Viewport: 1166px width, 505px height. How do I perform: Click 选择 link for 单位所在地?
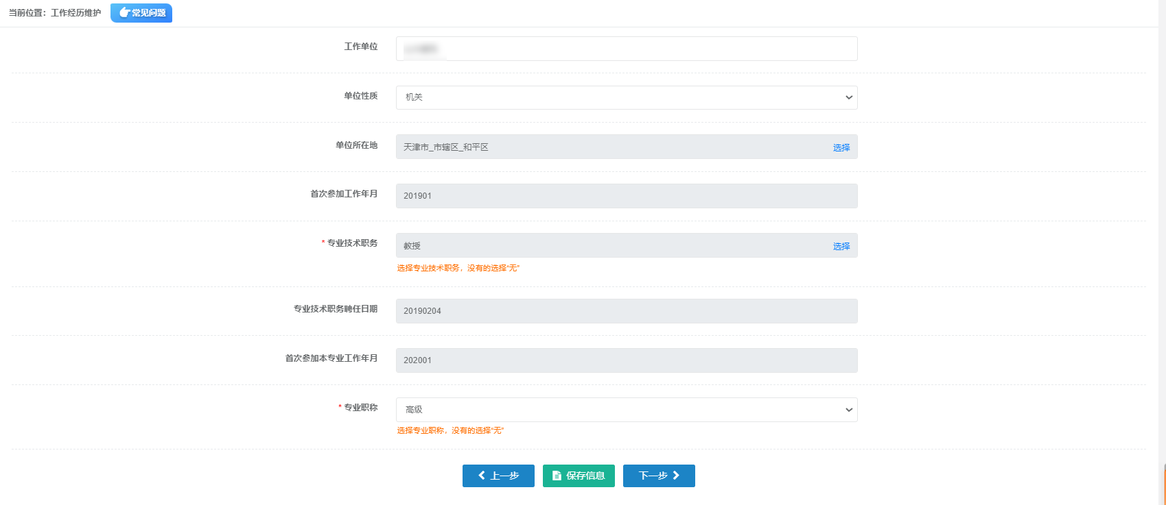click(x=841, y=147)
